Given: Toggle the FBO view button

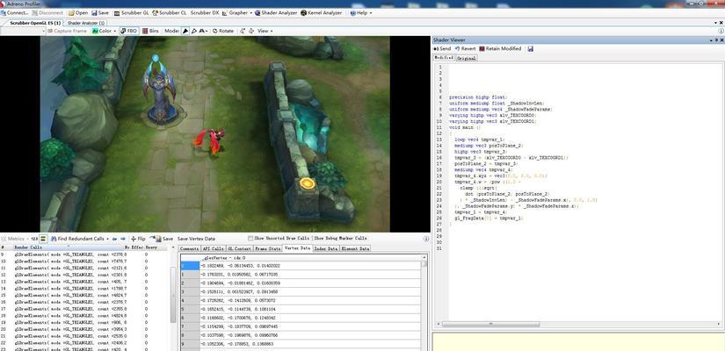Looking at the screenshot, I should pyautogui.click(x=129, y=31).
